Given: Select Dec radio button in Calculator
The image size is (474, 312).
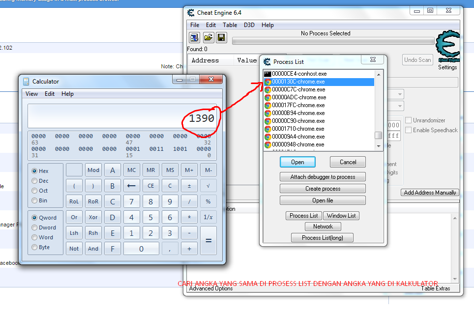Looking at the screenshot, I should (x=34, y=181).
